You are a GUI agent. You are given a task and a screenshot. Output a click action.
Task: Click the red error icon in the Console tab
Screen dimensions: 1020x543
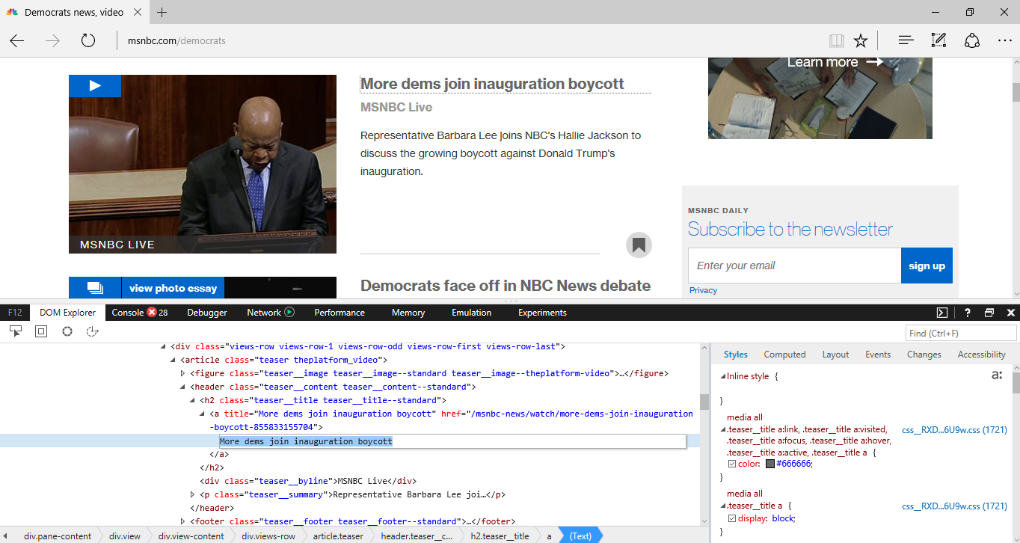click(152, 312)
